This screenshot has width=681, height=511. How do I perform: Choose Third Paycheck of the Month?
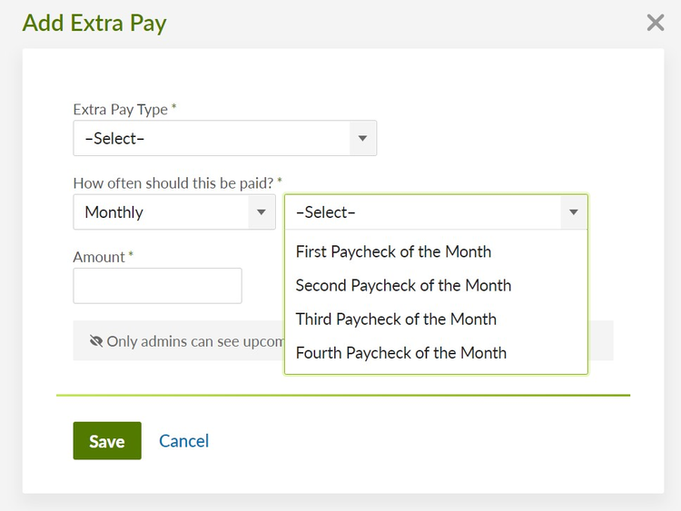tap(436, 319)
